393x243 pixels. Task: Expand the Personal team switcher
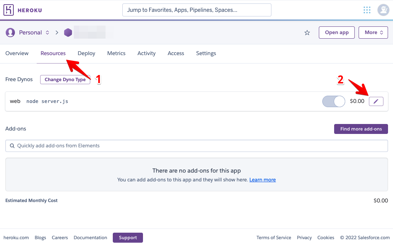click(47, 33)
